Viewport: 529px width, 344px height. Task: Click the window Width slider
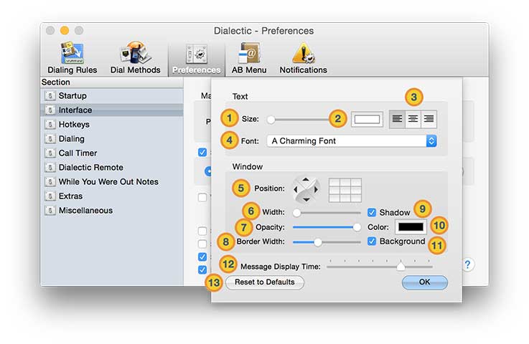pos(327,213)
